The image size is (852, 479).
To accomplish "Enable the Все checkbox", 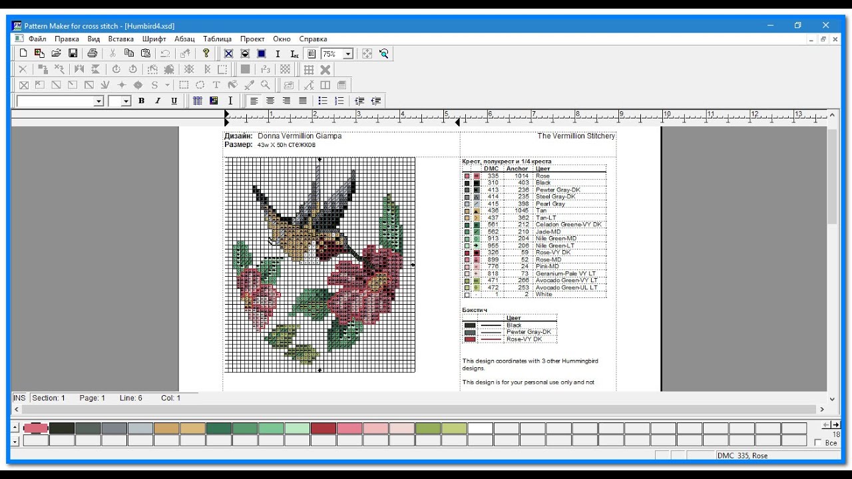I will [x=818, y=442].
